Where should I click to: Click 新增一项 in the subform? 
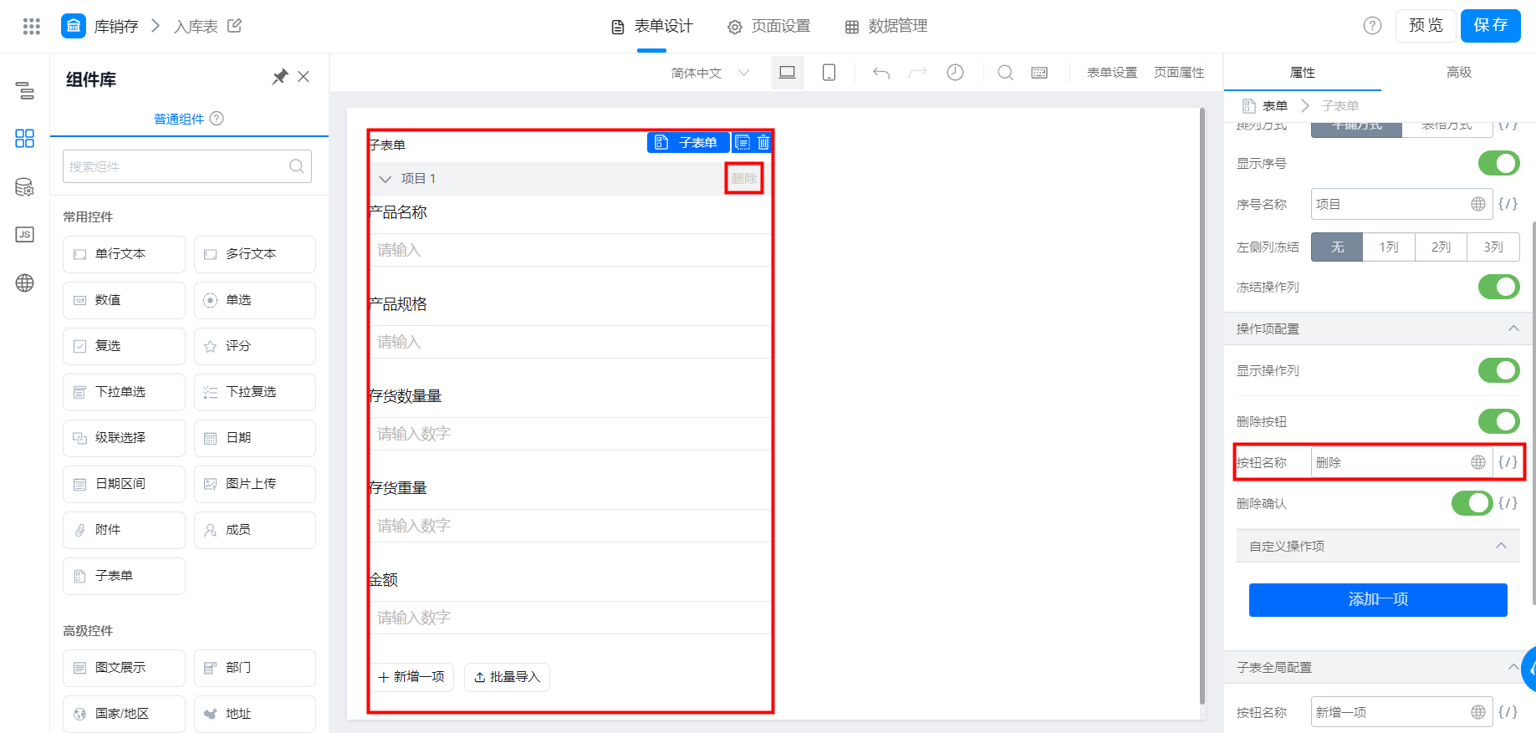[x=411, y=677]
